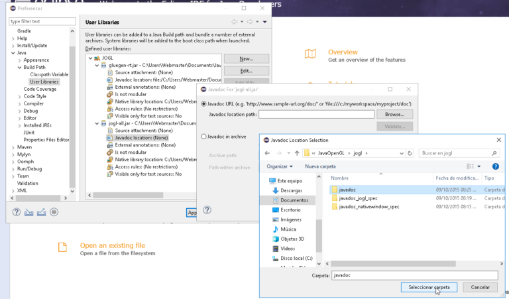Open the Organizar dropdown menu

pos(281,166)
